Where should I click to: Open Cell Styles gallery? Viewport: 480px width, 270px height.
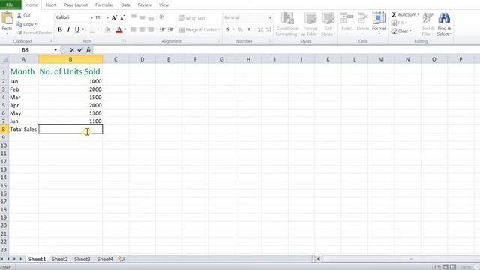click(x=328, y=24)
